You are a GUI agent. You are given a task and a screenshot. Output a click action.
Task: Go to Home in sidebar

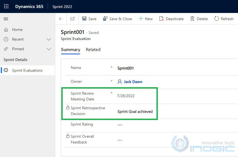[x=17, y=30]
